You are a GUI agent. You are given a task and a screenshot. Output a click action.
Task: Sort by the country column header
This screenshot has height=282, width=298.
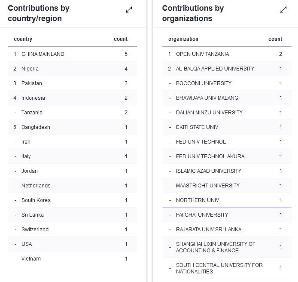(23, 39)
